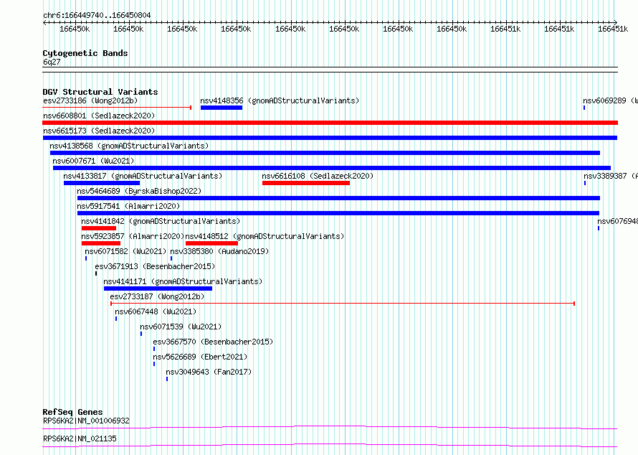This screenshot has height=455, width=638.
Task: Click the nsv6071539 (Wu2021) label
Action: point(181,327)
